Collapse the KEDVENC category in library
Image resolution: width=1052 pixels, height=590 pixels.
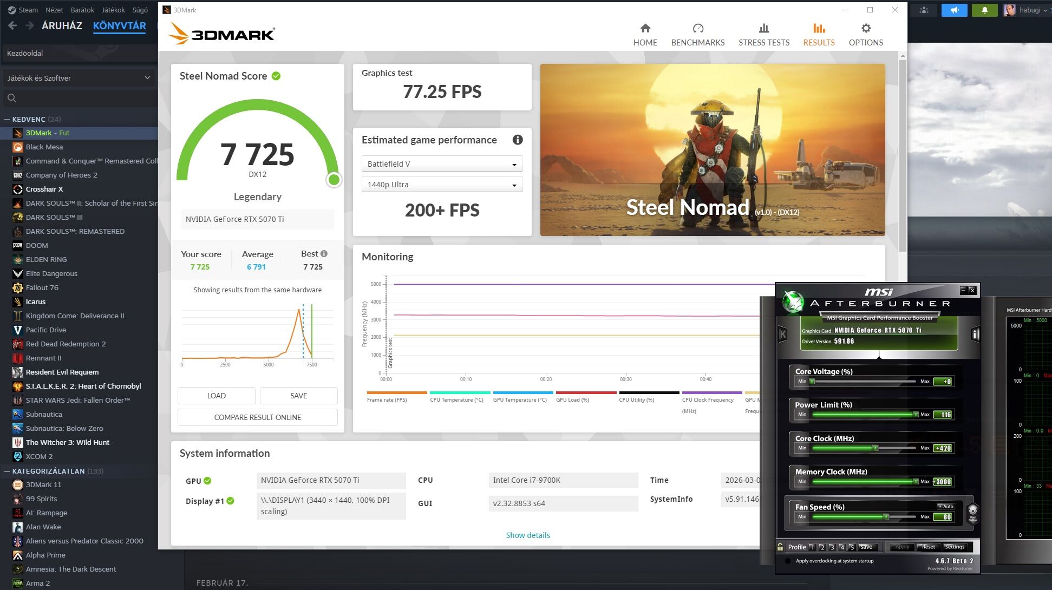[x=7, y=119]
